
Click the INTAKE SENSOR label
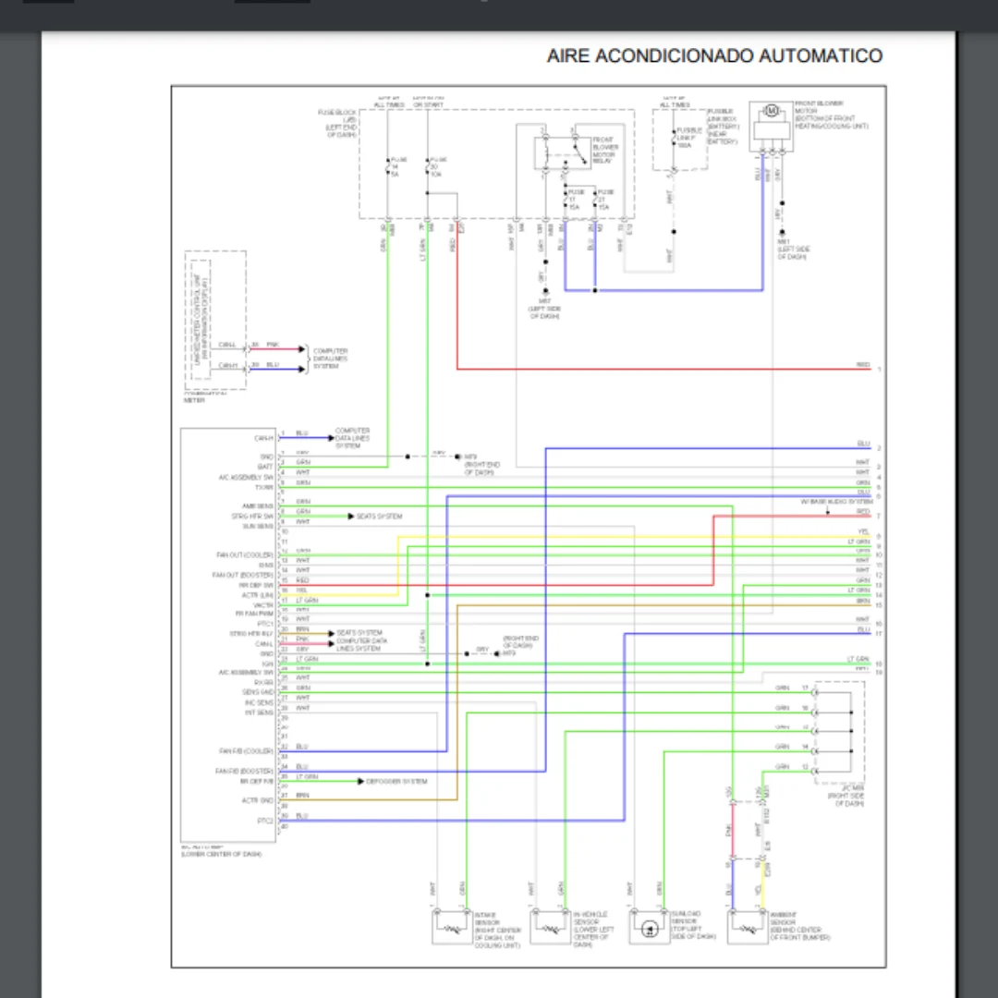pos(498,930)
